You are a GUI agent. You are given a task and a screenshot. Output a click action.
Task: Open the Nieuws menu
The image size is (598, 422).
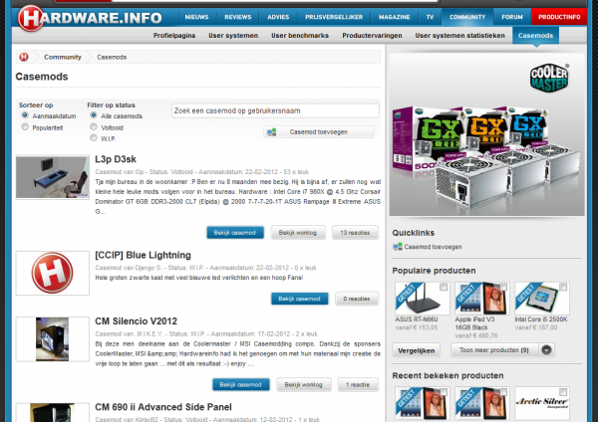[x=196, y=17]
